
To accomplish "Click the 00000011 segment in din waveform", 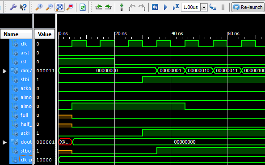I will pyautogui.click(x=227, y=70).
